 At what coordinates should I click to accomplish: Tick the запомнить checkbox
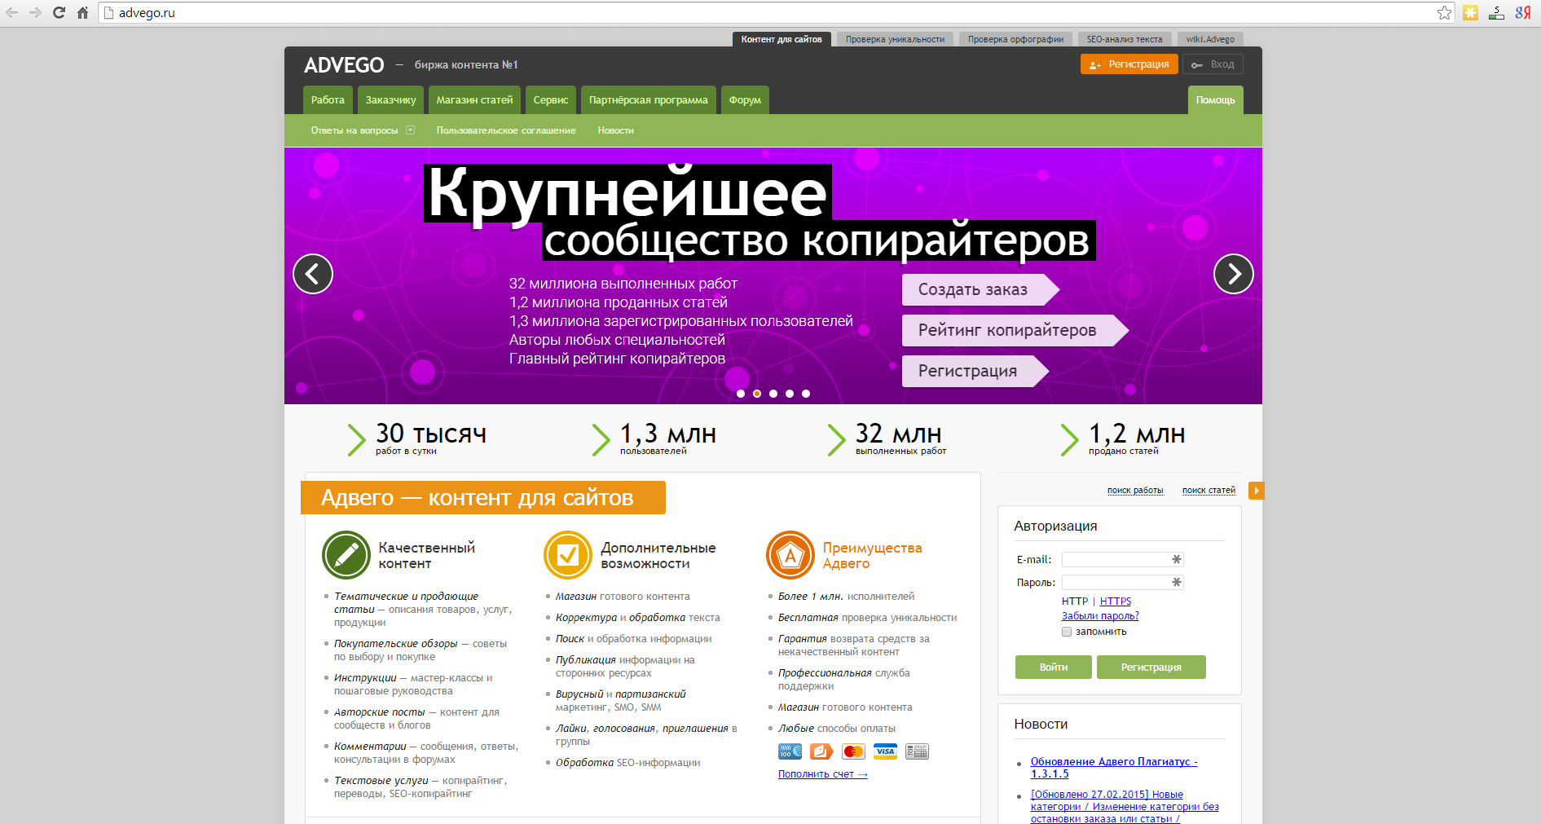coord(1067,632)
